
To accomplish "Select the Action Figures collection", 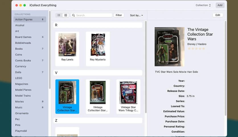I will (x=30, y=19).
